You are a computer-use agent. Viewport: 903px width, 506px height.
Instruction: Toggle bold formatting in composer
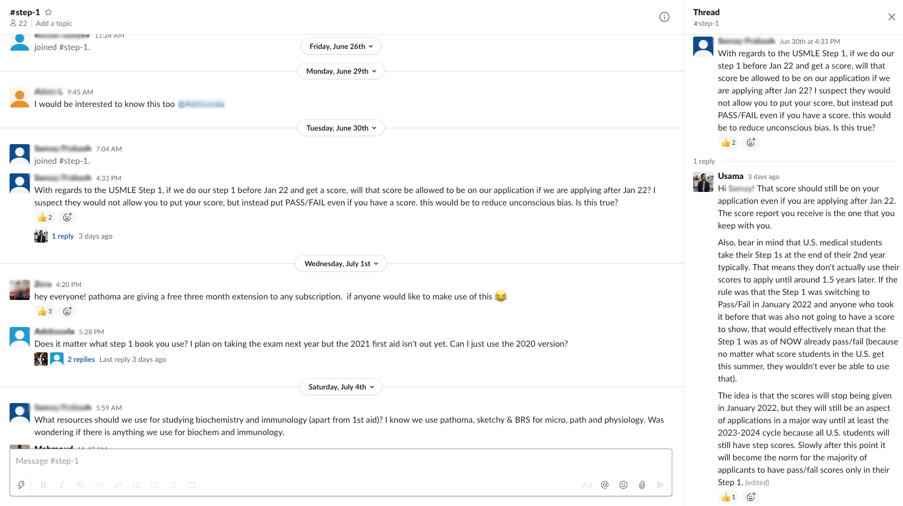(43, 485)
